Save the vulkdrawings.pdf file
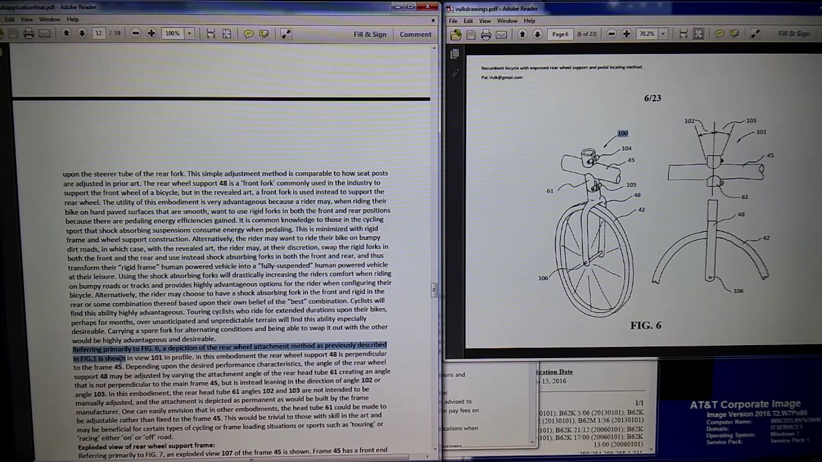Screen dimensions: 822x462 click(471, 34)
